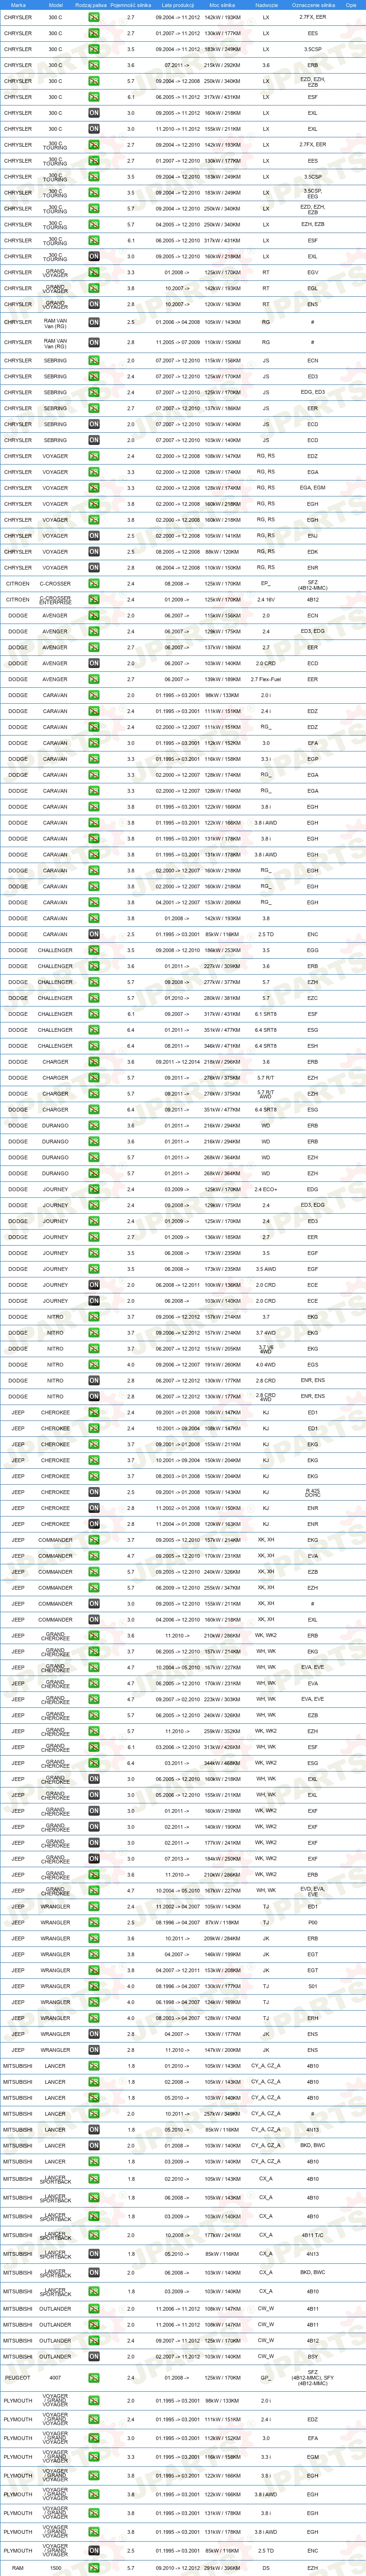Click petrol icon in Commander 4.7 EVA row

94,1556
